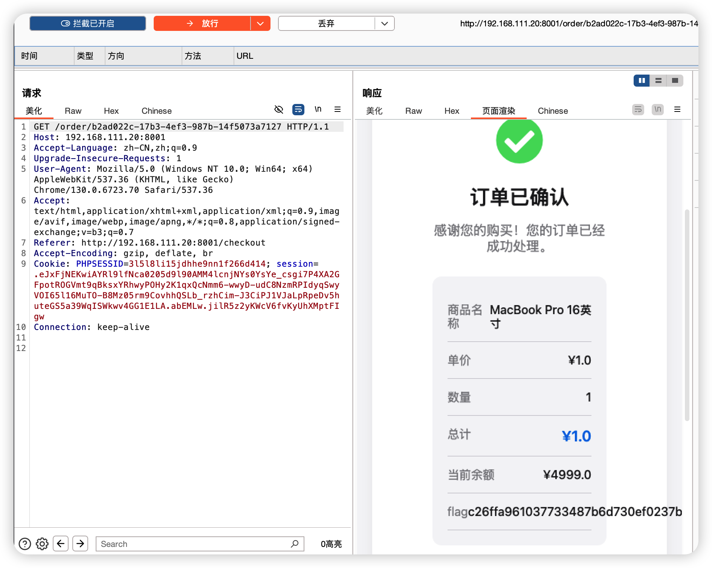Image resolution: width=712 pixels, height=568 pixels.
Task: Click the help question mark icon
Action: coord(25,544)
